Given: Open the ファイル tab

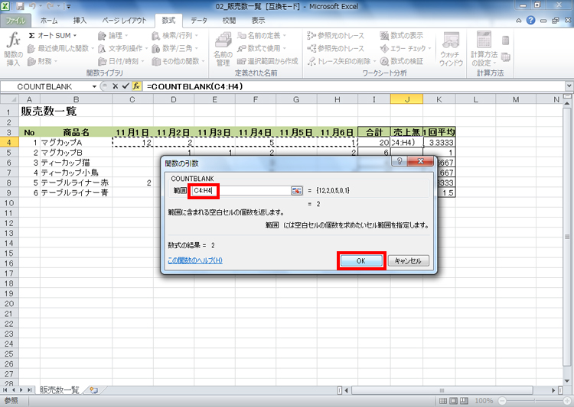Looking at the screenshot, I should point(15,21).
